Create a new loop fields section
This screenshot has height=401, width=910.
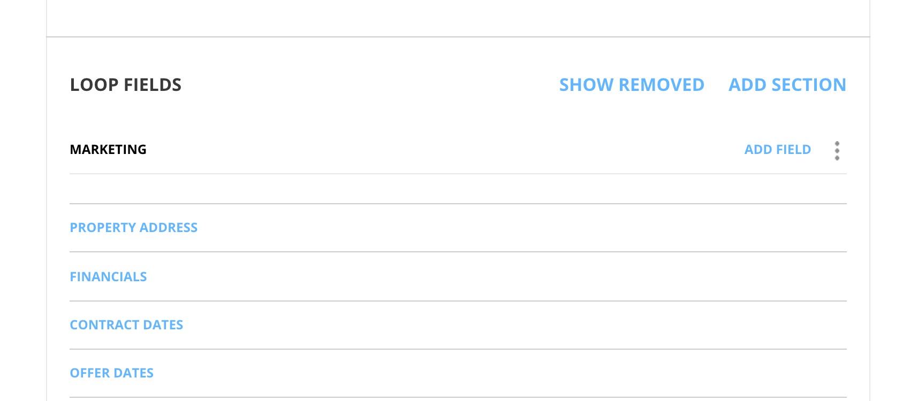click(x=787, y=85)
